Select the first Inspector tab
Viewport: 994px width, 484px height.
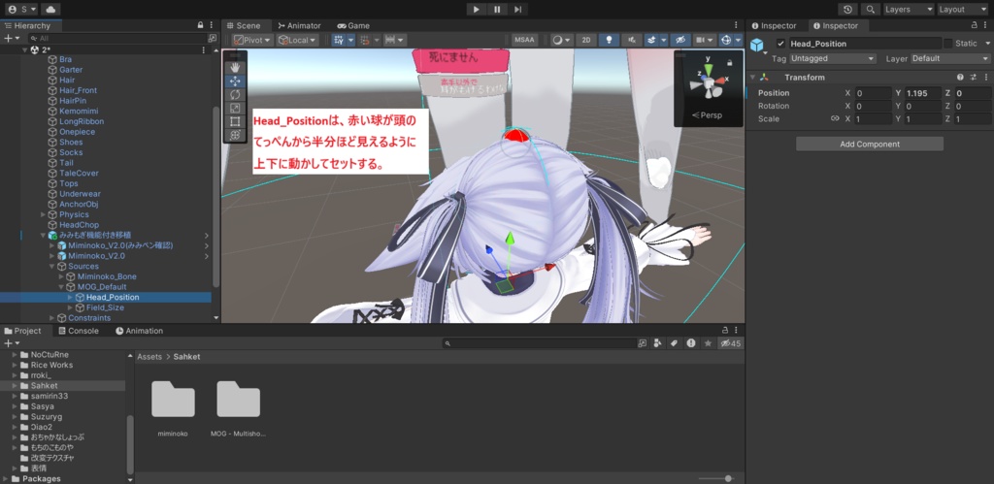(774, 25)
